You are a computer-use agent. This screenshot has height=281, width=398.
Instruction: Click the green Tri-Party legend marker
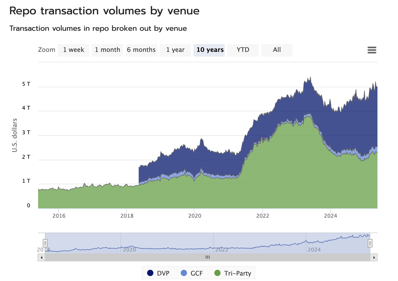click(x=217, y=273)
